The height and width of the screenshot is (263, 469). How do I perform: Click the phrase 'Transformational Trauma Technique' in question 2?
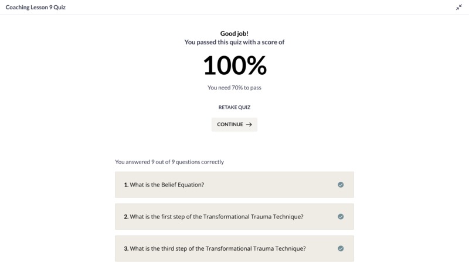[253, 217]
